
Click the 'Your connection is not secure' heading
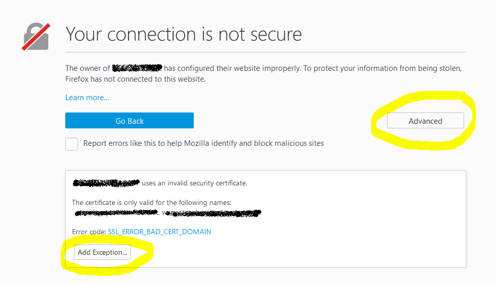pos(183,34)
